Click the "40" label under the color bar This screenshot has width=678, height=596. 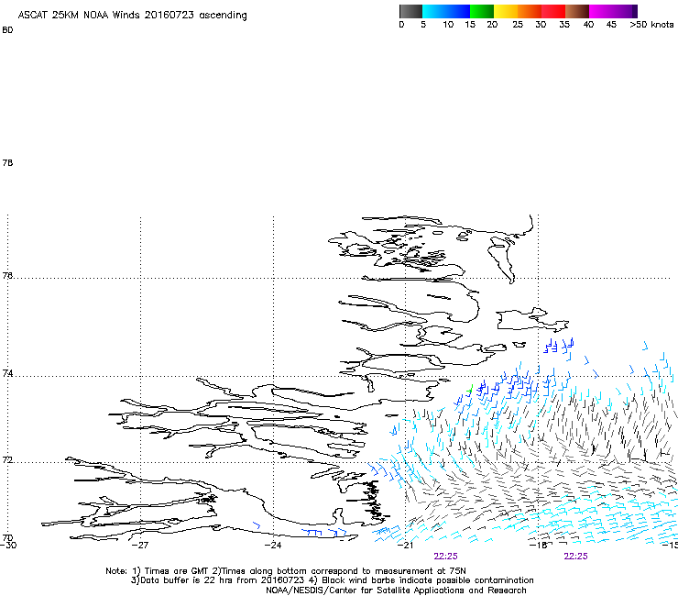point(588,25)
